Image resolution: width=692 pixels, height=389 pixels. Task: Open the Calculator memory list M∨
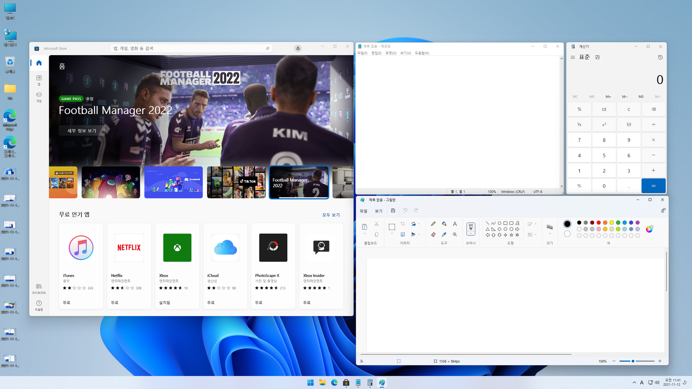coord(658,96)
